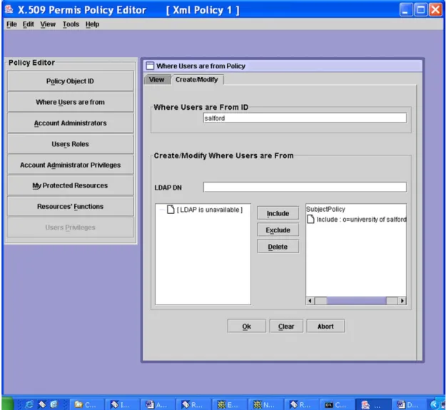446x410 pixels.
Task: Open the command prompt taskbar item
Action: [x=336, y=404]
